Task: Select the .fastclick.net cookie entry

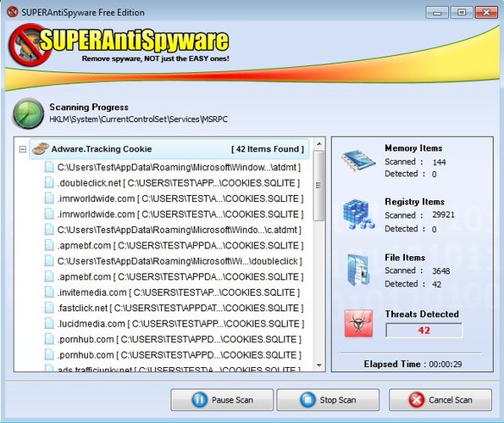Action: (180, 308)
